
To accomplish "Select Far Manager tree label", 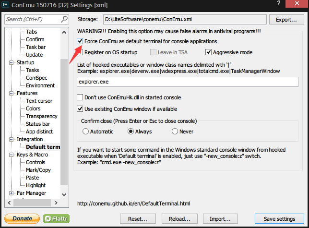I will click(31, 193).
